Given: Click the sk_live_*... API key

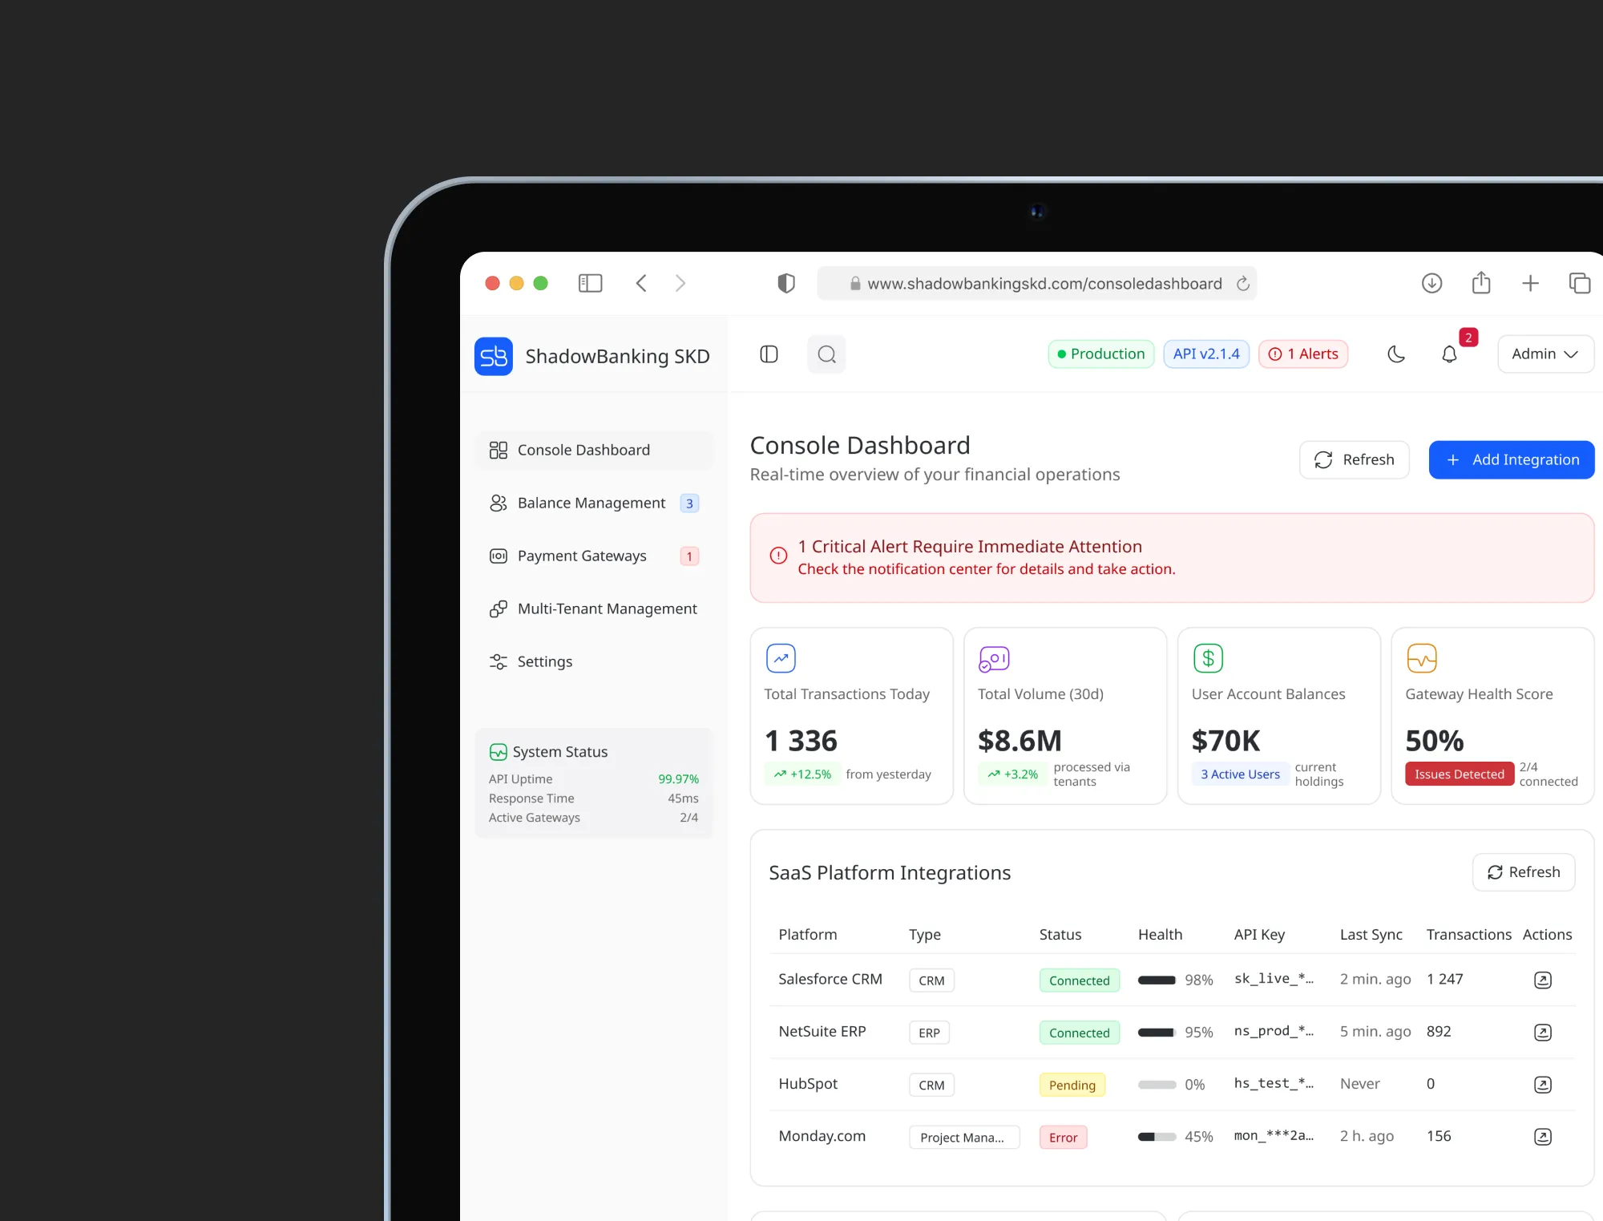Looking at the screenshot, I should [x=1274, y=979].
